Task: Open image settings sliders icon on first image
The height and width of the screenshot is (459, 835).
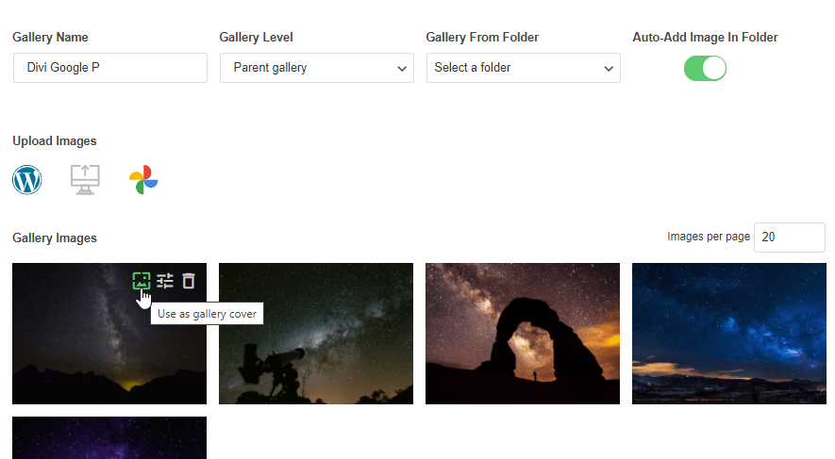Action: click(165, 280)
